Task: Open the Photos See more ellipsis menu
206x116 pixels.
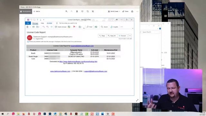Action: click(x=137, y=12)
